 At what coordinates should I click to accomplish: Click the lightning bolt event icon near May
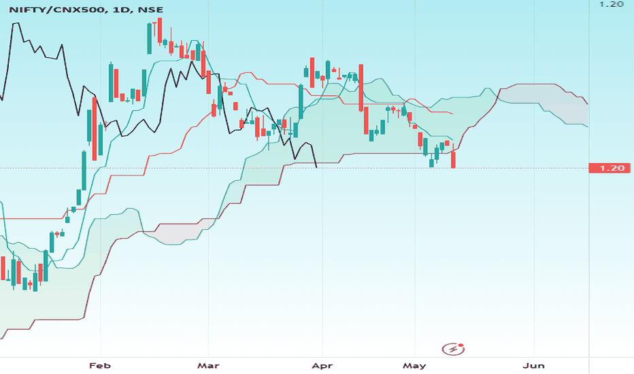tap(453, 349)
